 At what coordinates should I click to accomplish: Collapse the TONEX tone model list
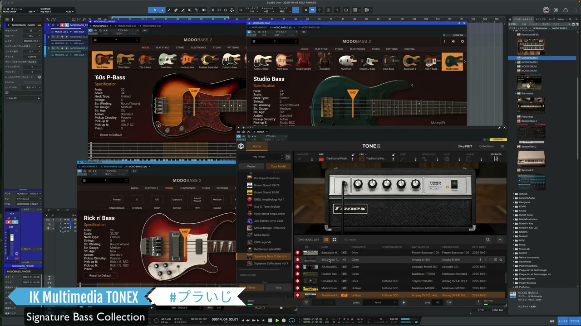[x=500, y=240]
